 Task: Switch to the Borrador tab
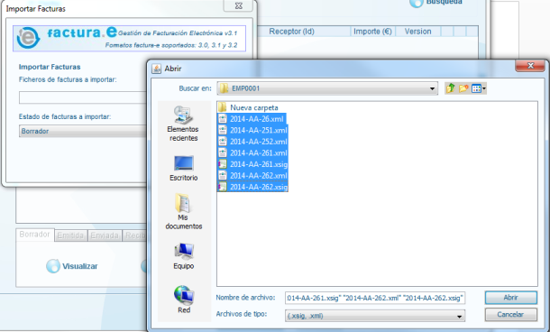click(35, 235)
